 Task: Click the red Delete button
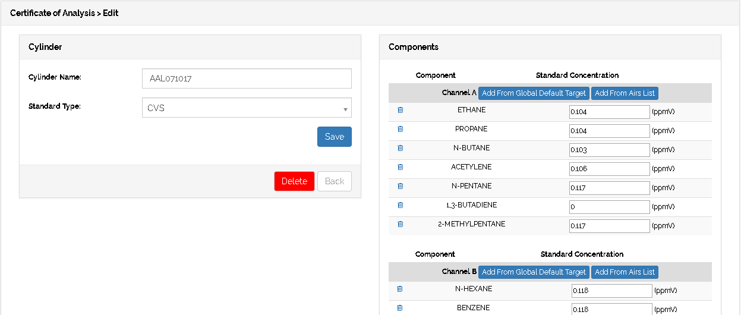(x=294, y=181)
